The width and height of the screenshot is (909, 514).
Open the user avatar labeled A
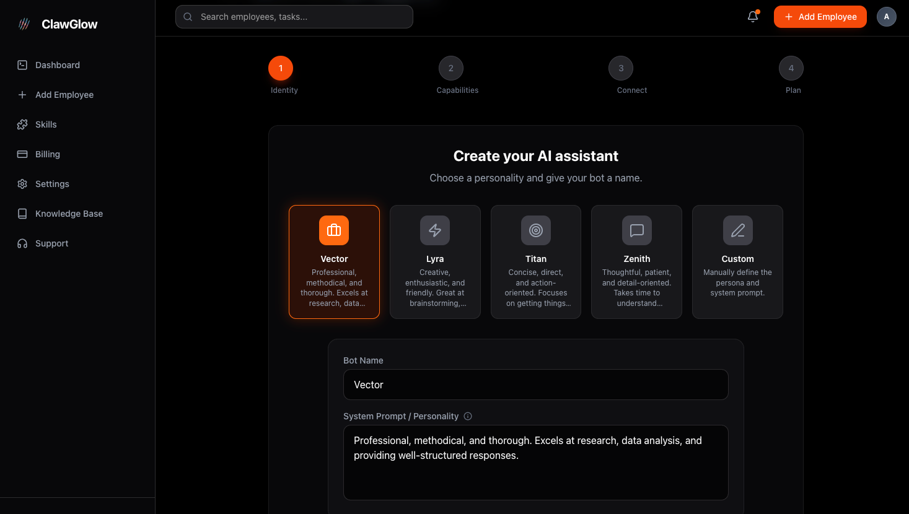pyautogui.click(x=887, y=17)
